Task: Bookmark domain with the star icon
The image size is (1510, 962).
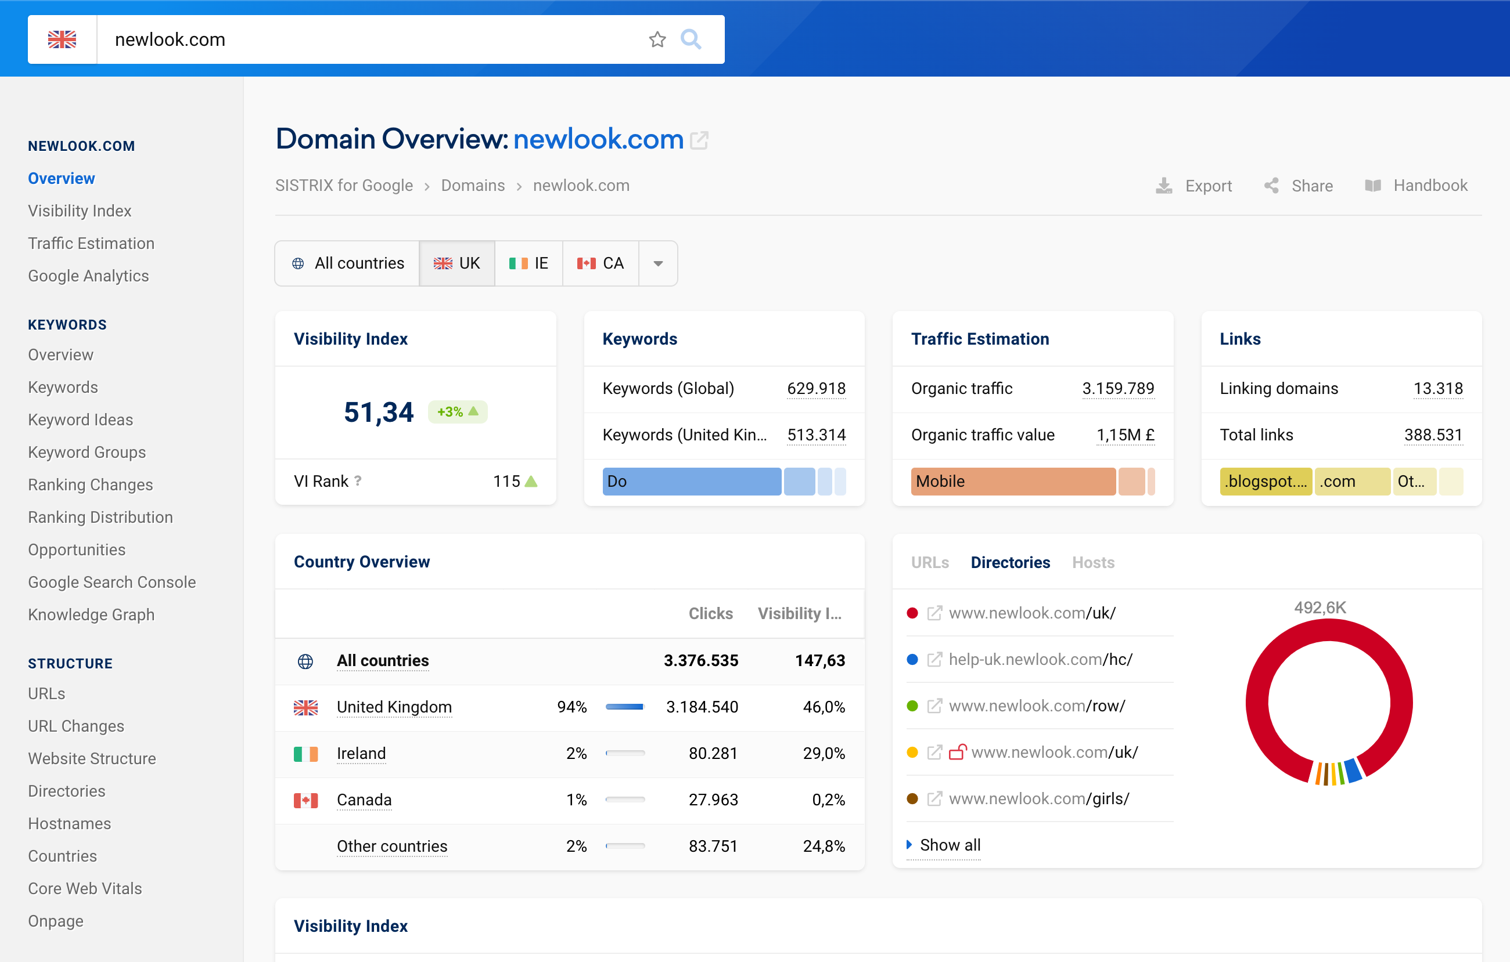Action: [657, 39]
